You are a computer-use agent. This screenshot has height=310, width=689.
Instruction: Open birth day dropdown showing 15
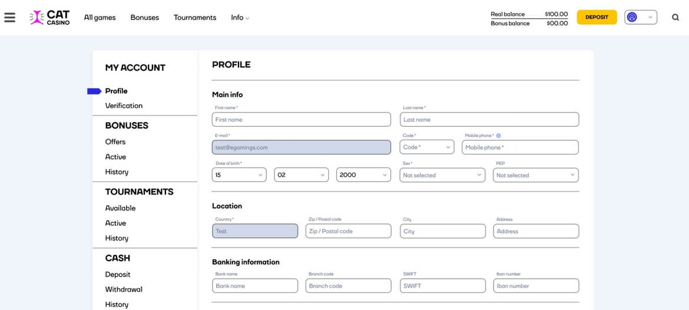click(x=239, y=175)
